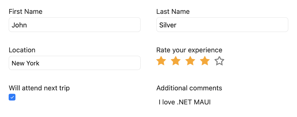The image size is (297, 117).
Task: Select the second rating star
Action: click(176, 61)
